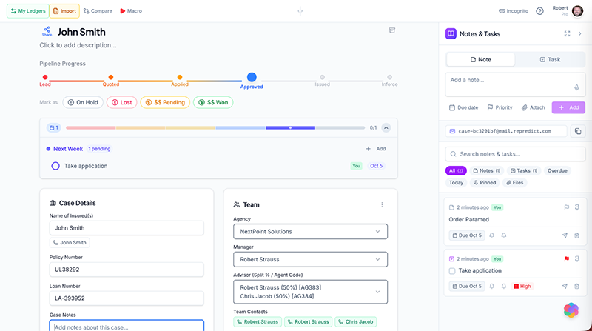The image size is (592, 331).
Task: Click the tasks count badge showing 1
Action: [x=53, y=127]
